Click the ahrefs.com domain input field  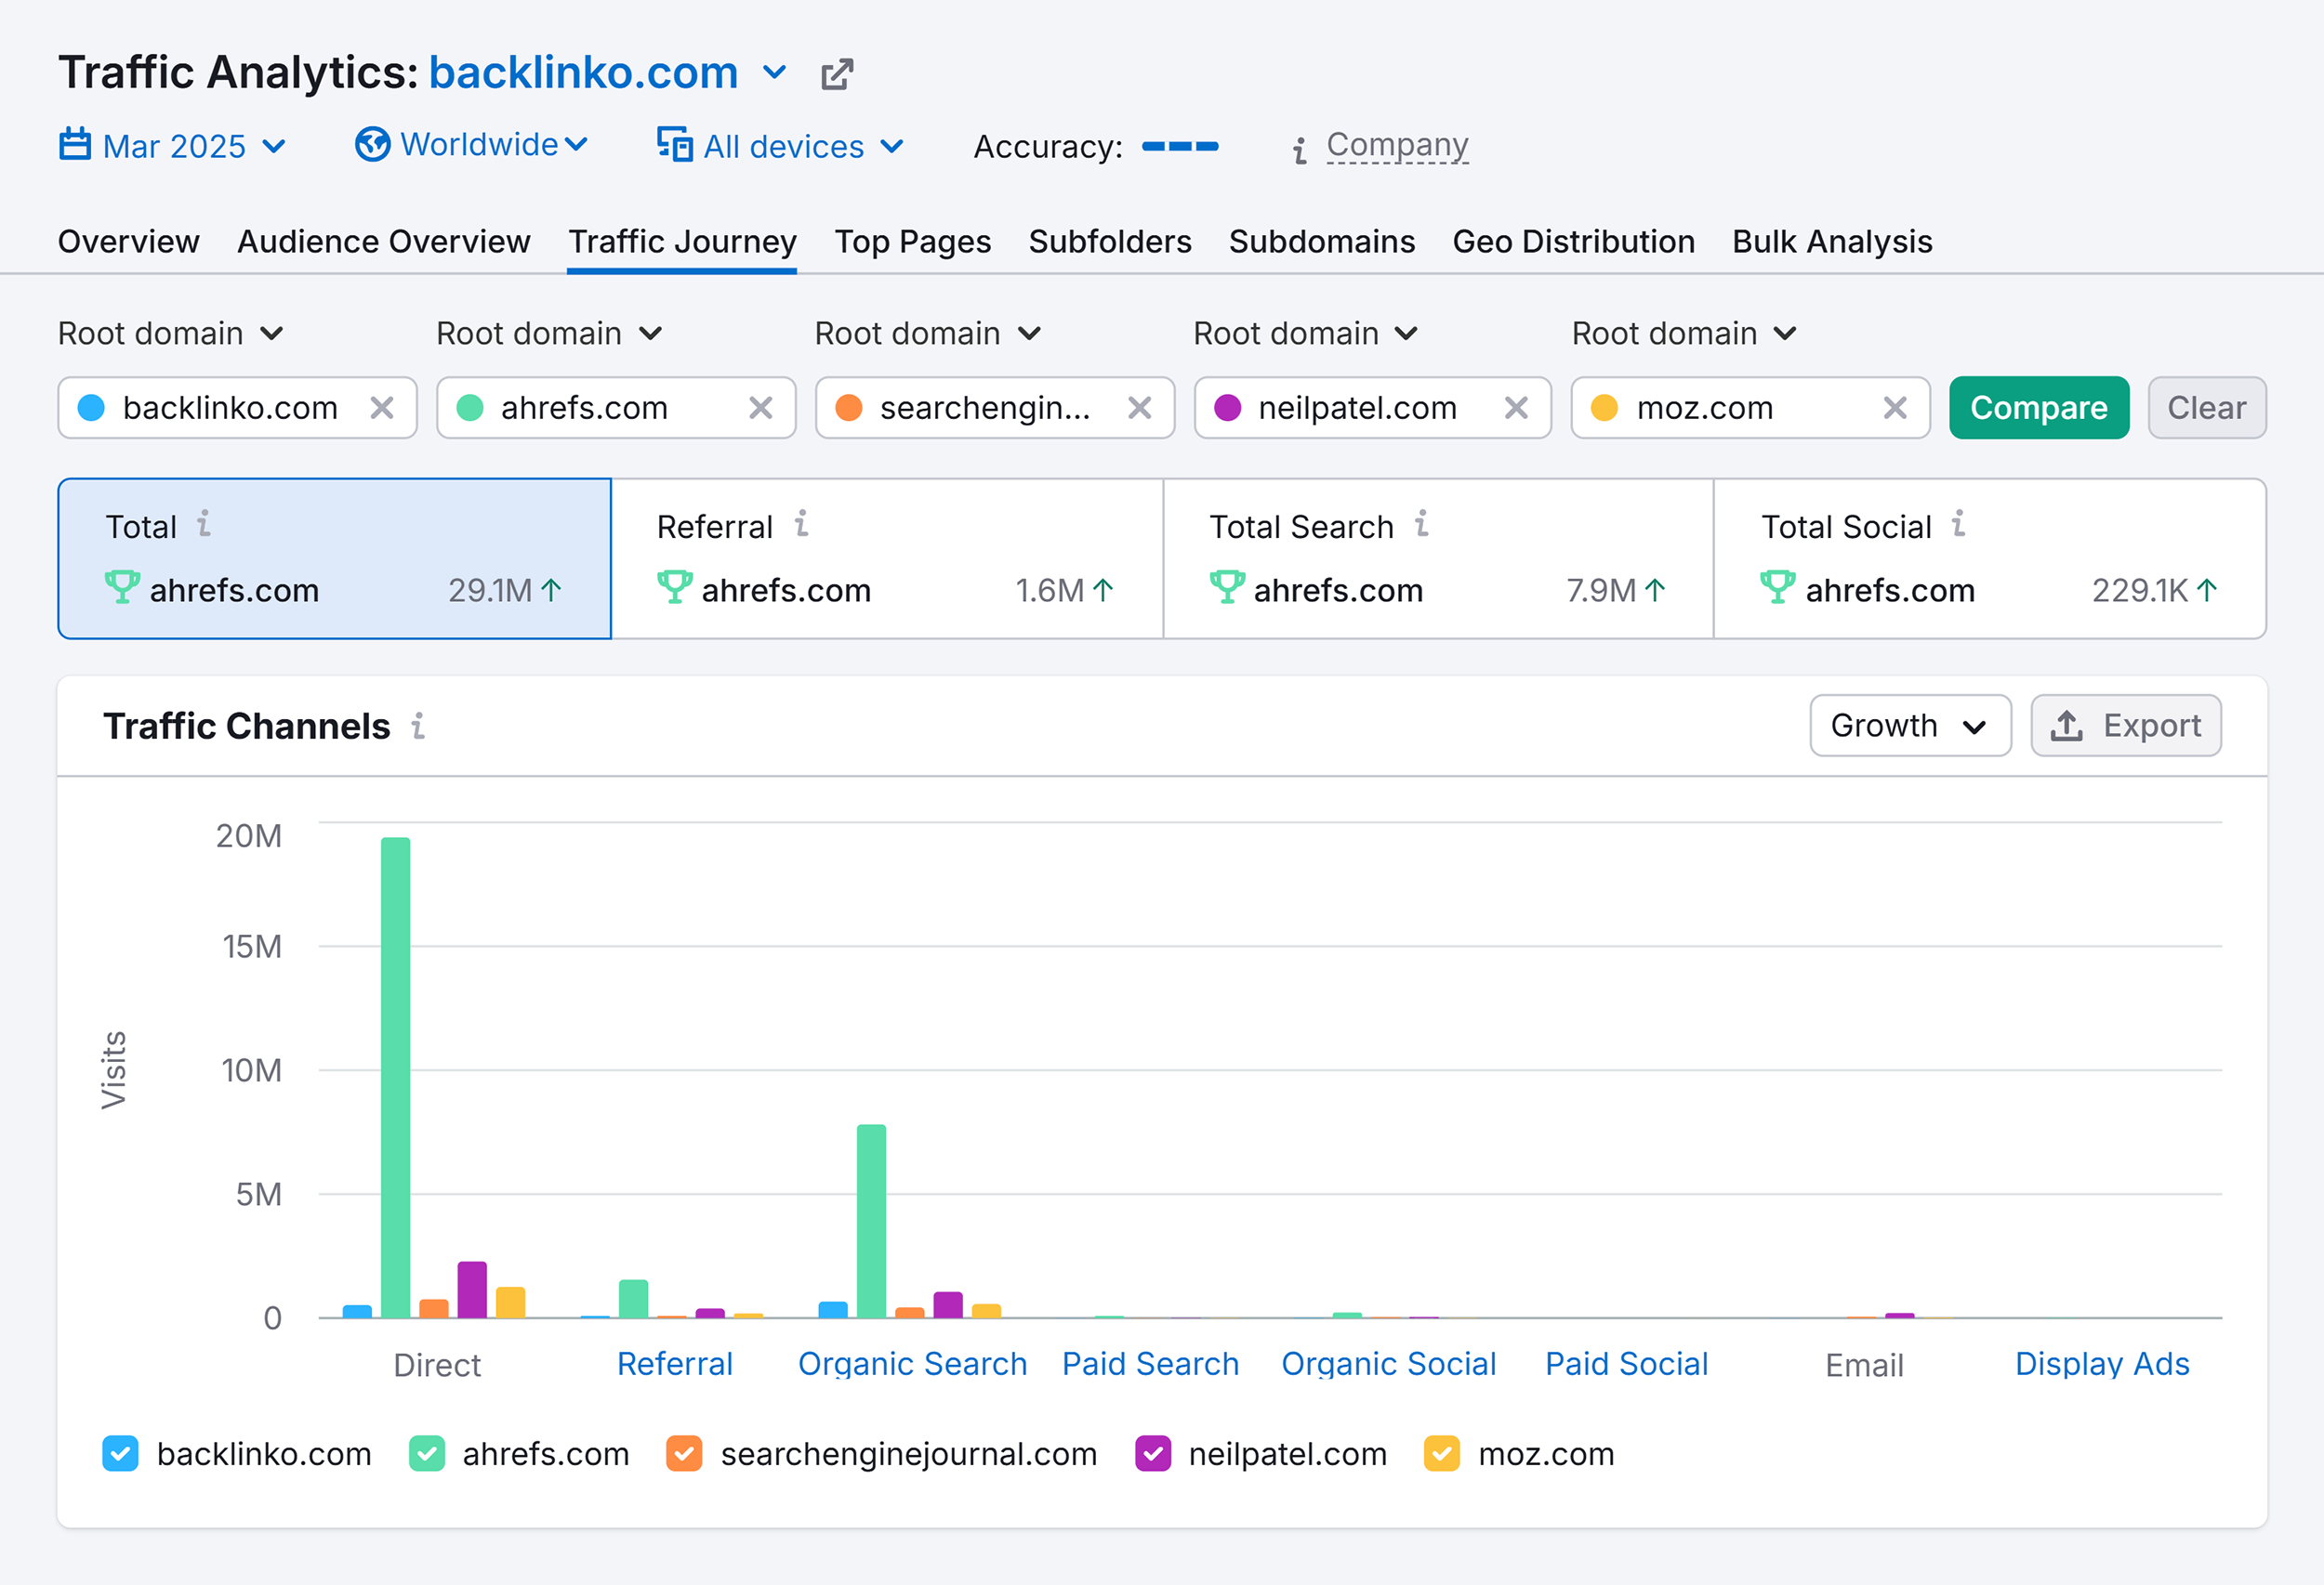tap(616, 408)
